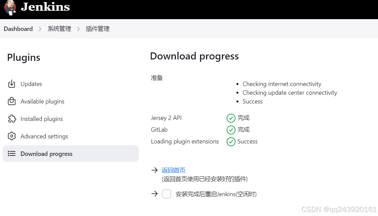Click the Installed plugins puzzle icon
Image resolution: width=378 pixels, height=216 pixels.
click(12, 119)
